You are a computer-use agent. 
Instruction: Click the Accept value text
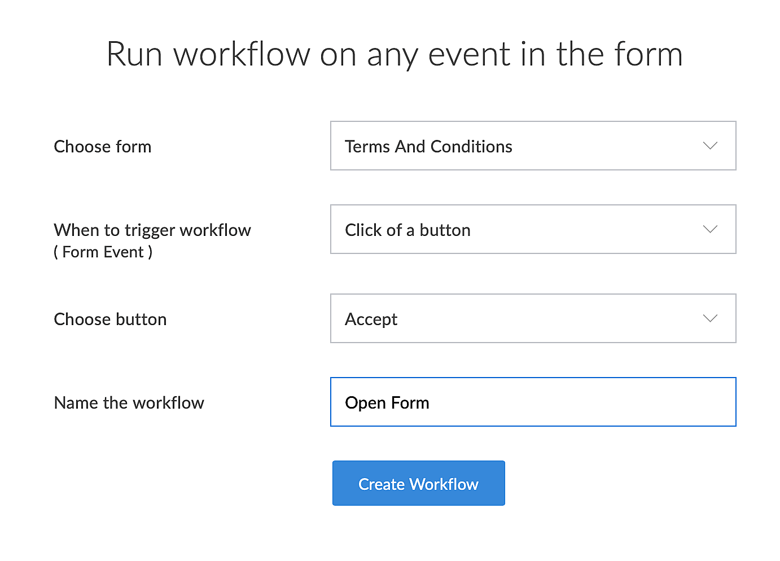click(x=371, y=319)
